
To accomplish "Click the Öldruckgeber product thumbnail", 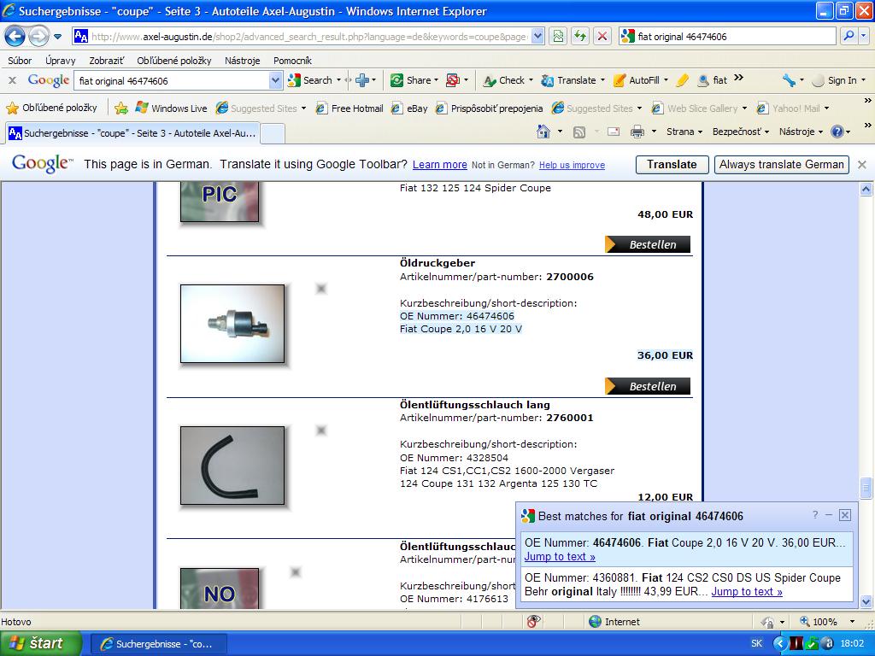I will 232,324.
